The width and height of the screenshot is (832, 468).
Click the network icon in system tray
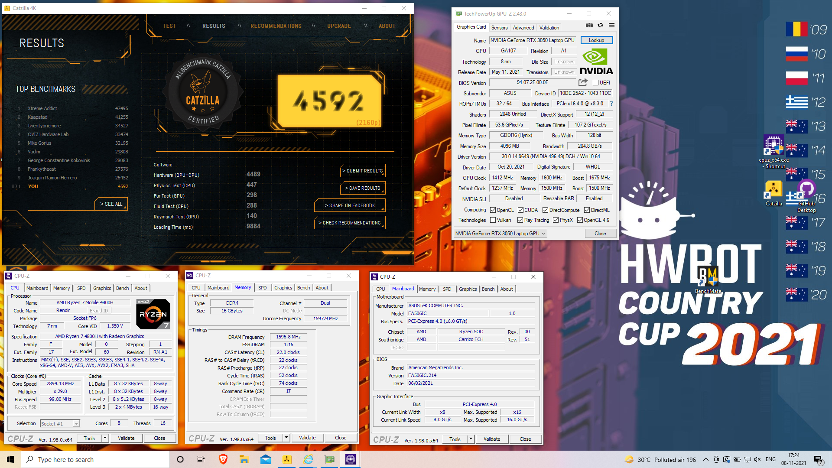point(747,459)
